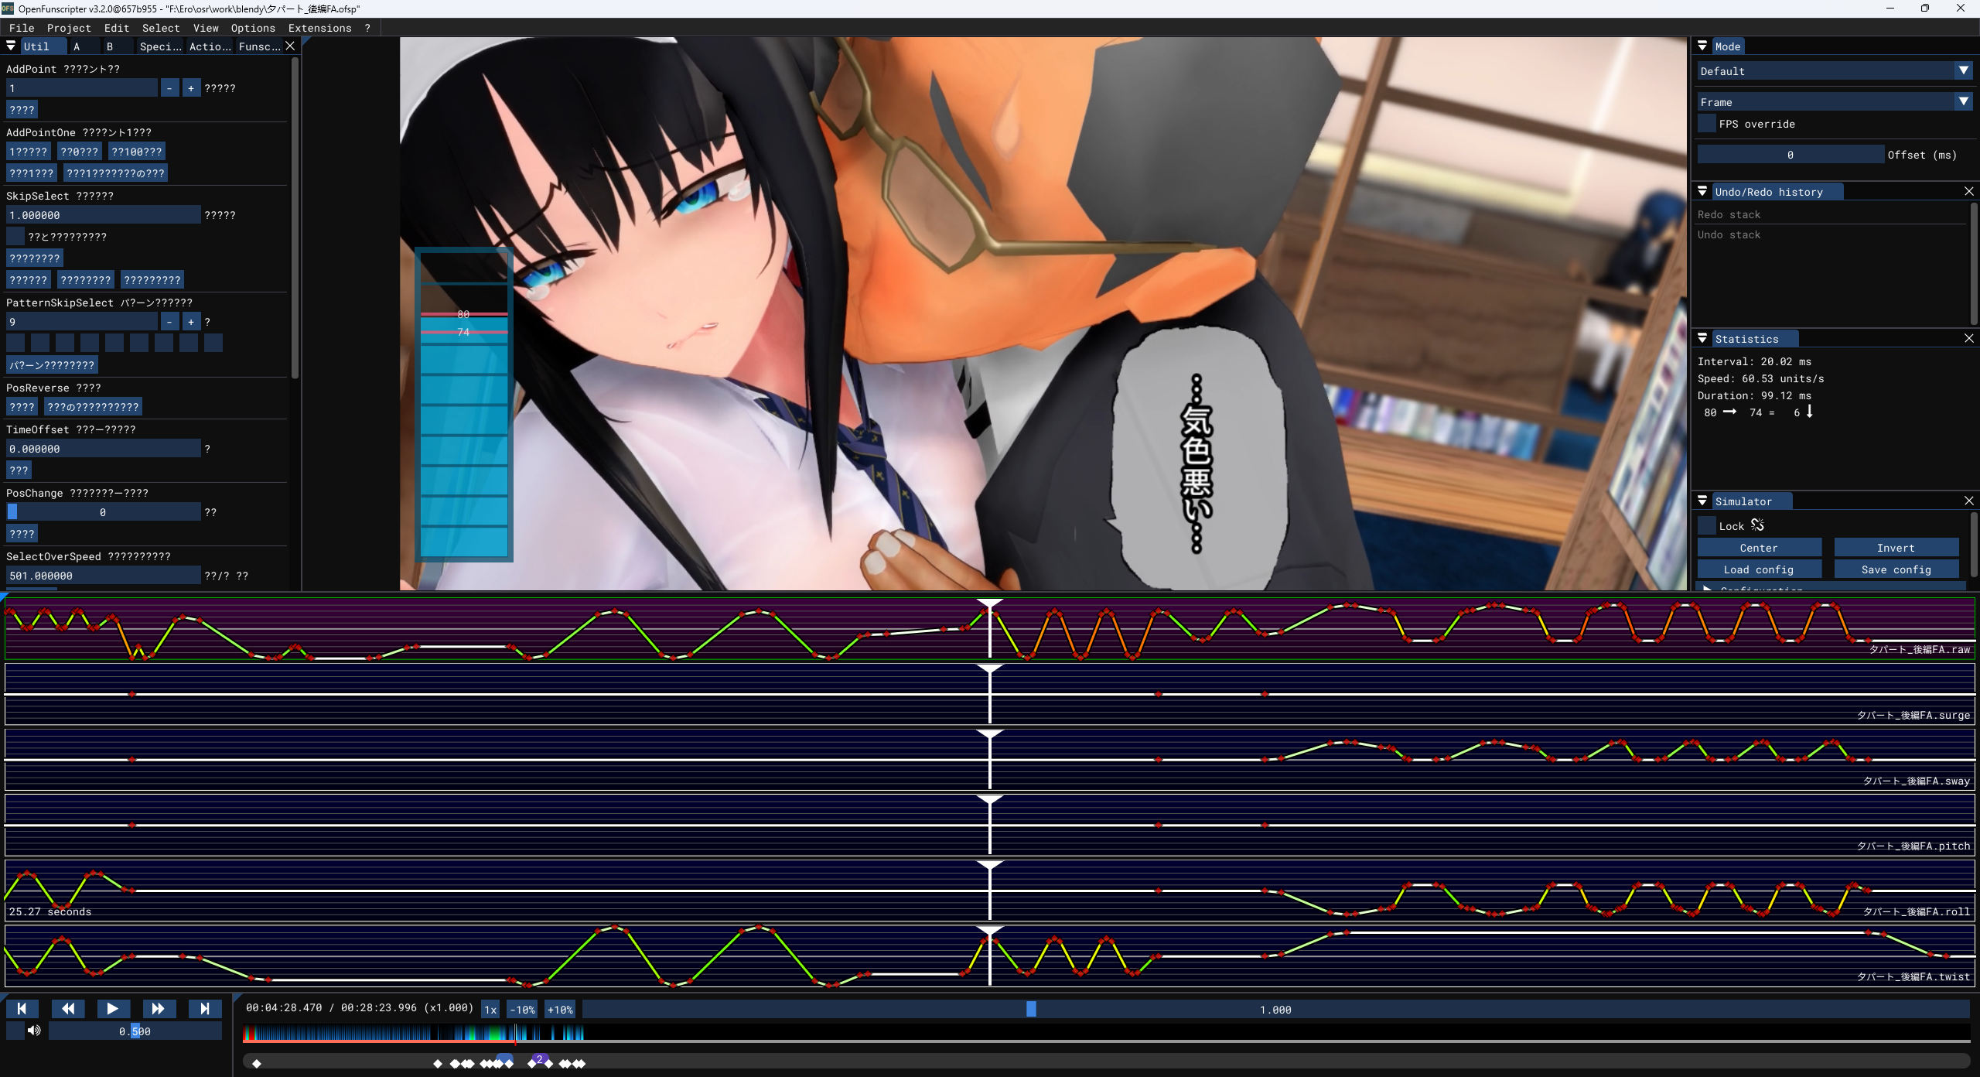Step forward with the fast-forward button
The width and height of the screenshot is (1980, 1077).
tap(159, 1008)
